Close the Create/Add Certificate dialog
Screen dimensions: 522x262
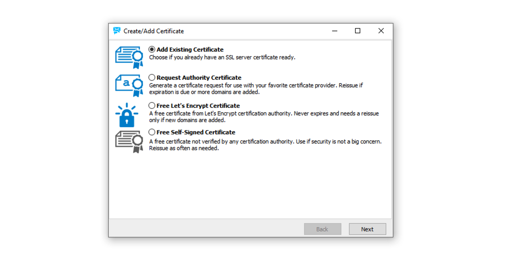[381, 31]
